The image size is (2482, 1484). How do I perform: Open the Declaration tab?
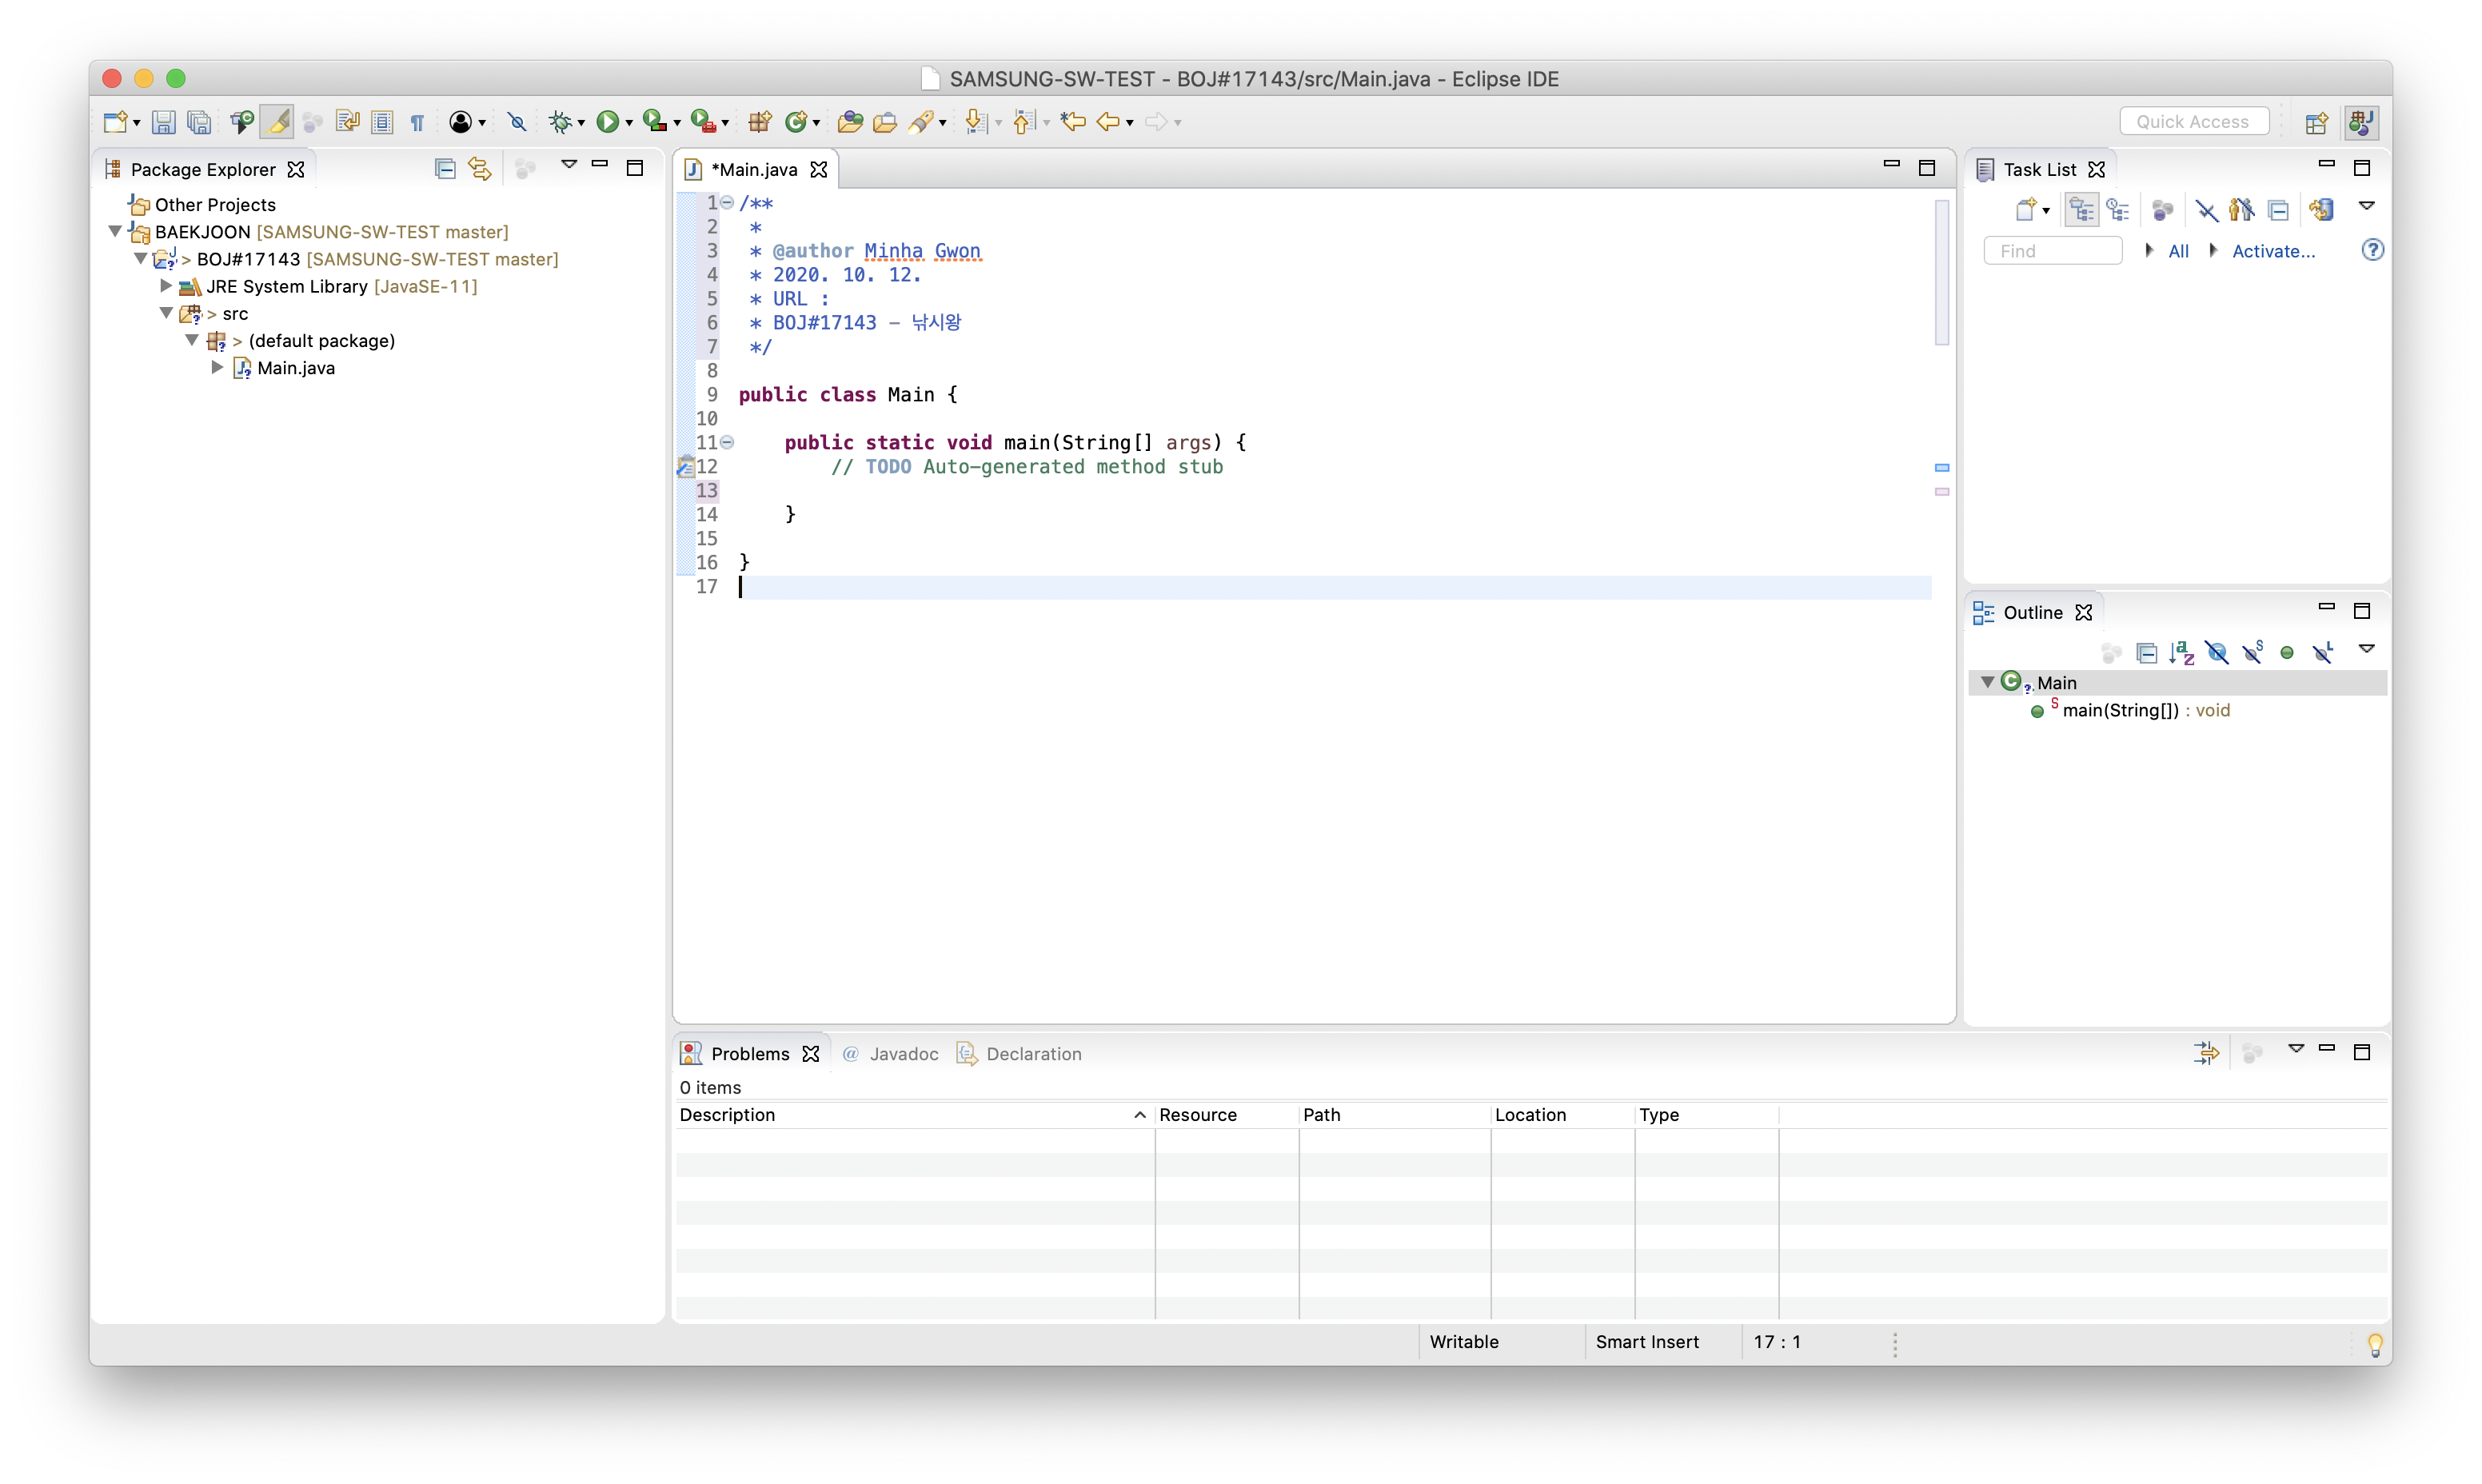coord(1033,1053)
